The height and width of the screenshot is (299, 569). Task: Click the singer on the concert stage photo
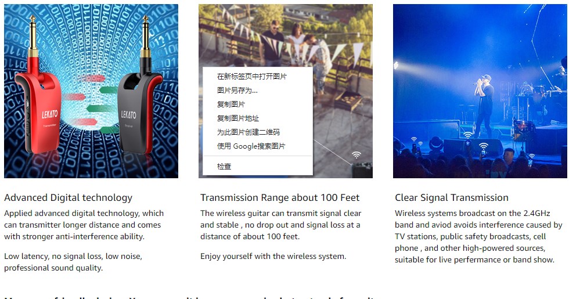coord(485,105)
